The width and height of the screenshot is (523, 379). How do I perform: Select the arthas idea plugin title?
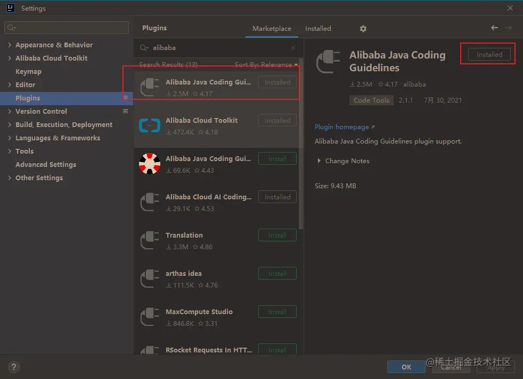pos(183,273)
